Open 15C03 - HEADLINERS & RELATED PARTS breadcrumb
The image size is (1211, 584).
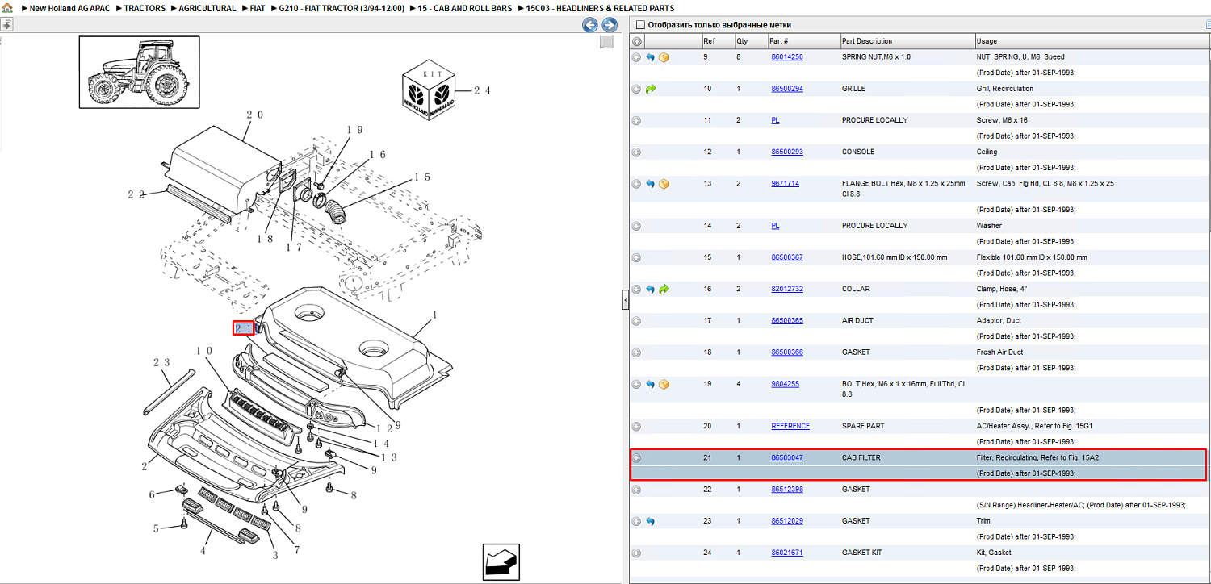[x=600, y=8]
